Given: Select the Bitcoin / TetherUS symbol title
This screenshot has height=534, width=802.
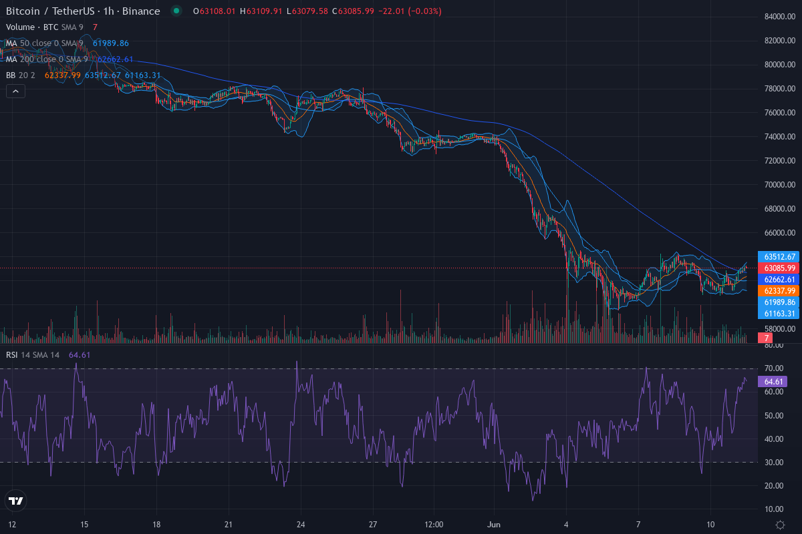Looking at the screenshot, I should (x=83, y=11).
